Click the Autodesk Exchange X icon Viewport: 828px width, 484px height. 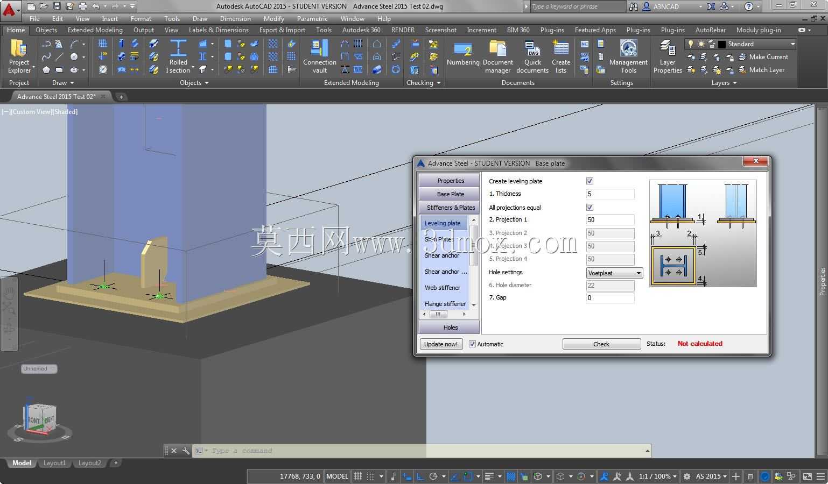711,6
